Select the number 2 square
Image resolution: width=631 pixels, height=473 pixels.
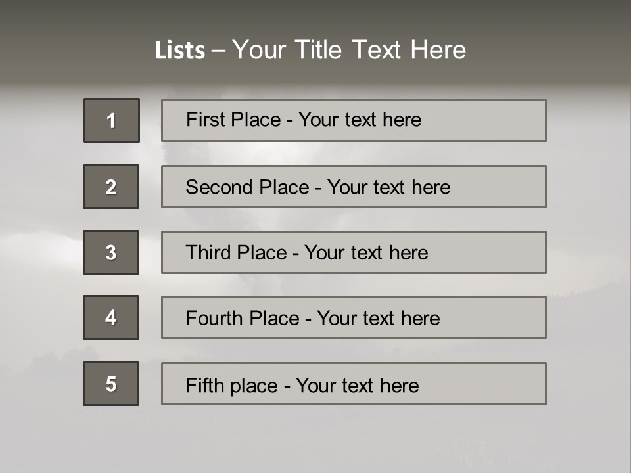click(111, 187)
